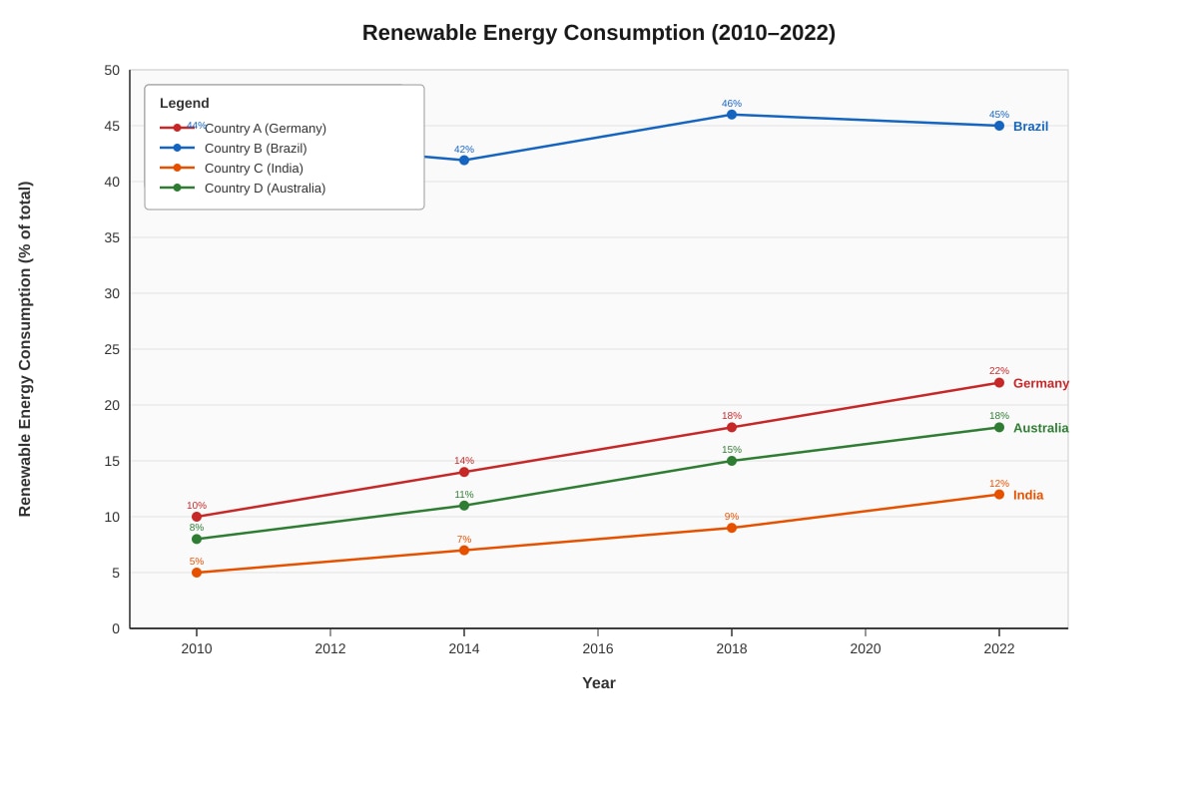
Task: Select 'Country A (Germany)' legend text
Action: [266, 129]
